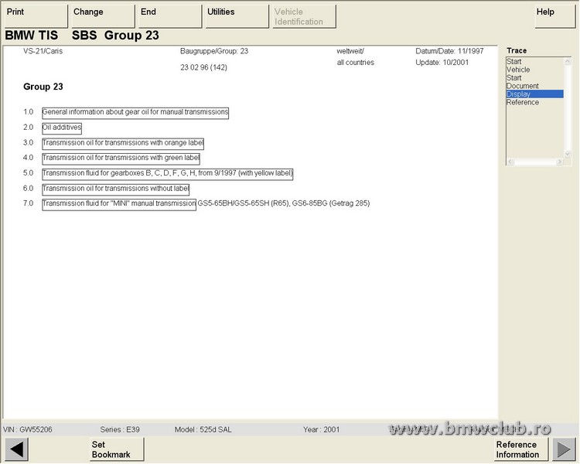Open Help
Screen dimensions: 580x464
554,16
